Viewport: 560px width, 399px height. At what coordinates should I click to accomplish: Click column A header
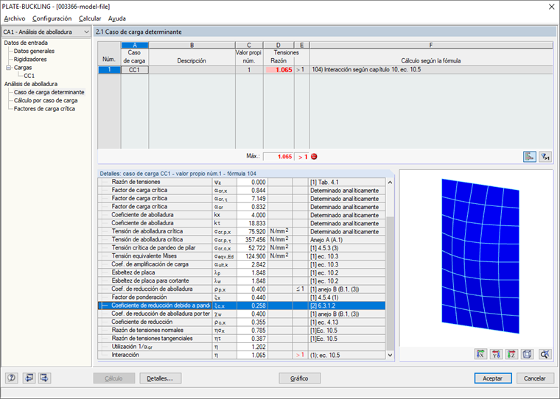pyautogui.click(x=135, y=45)
